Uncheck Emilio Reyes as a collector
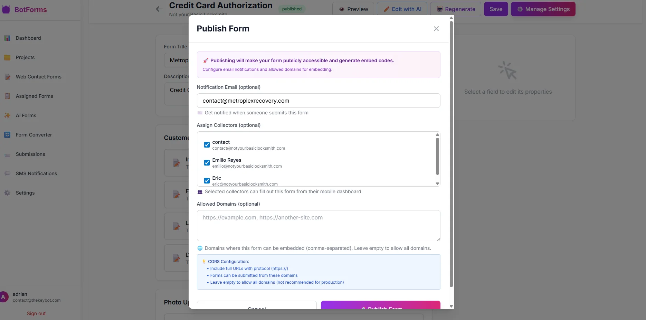646x320 pixels. coord(207,163)
